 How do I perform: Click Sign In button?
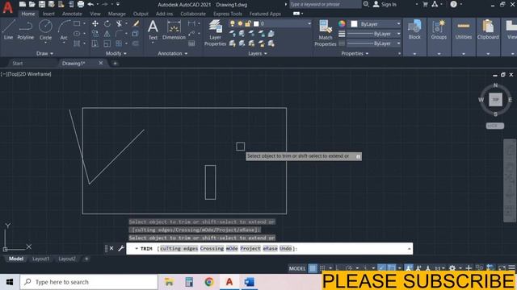(385, 4)
